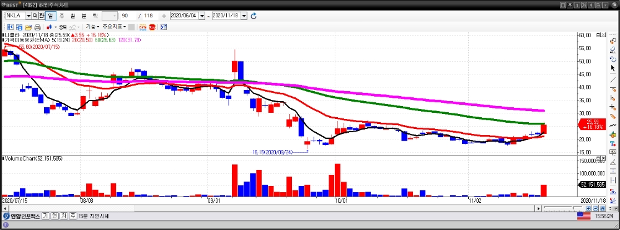Open the 주요지표 menu

(x=114, y=27)
